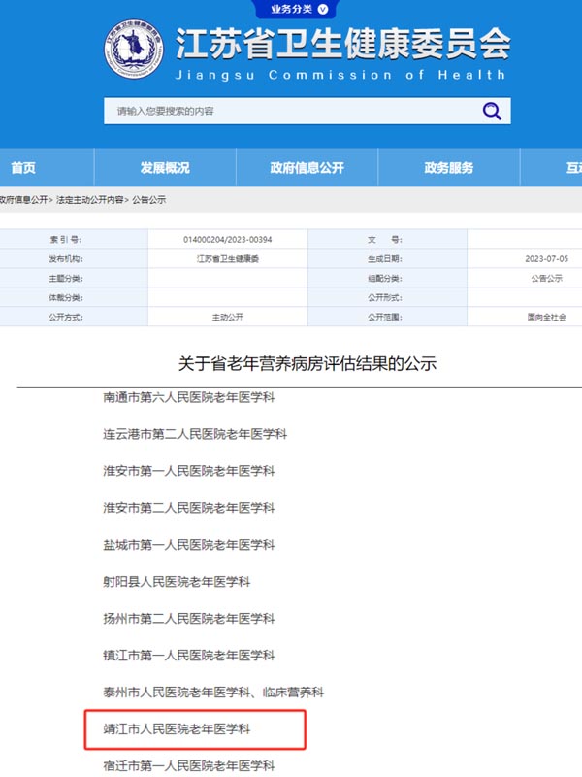Viewport: 582px width, 777px height.
Task: Select 主动公开 cell value
Action: coord(228,317)
